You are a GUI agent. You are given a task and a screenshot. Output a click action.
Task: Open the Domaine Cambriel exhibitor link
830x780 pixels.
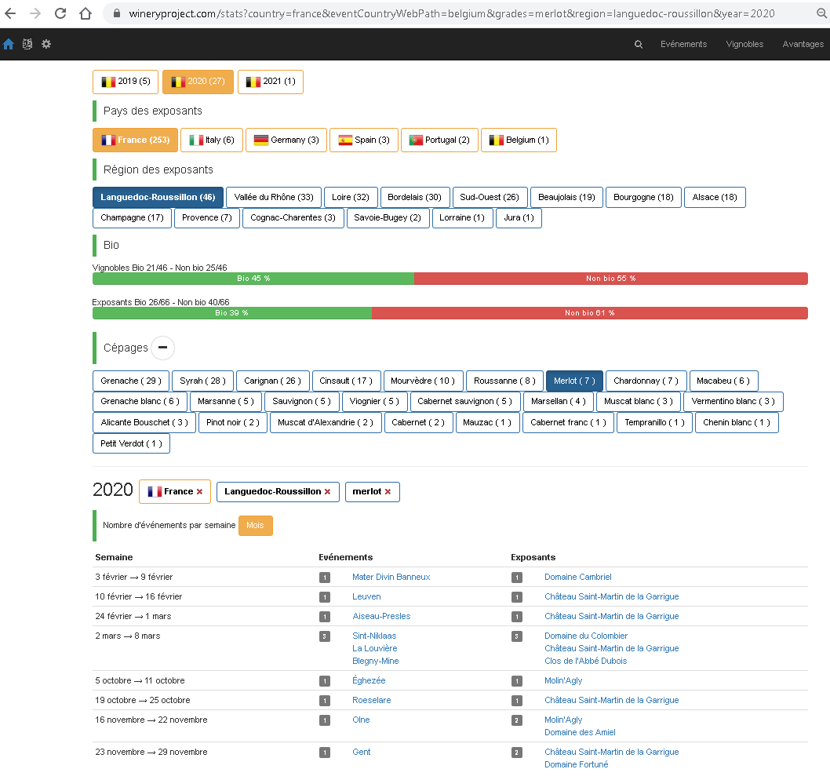coord(578,578)
